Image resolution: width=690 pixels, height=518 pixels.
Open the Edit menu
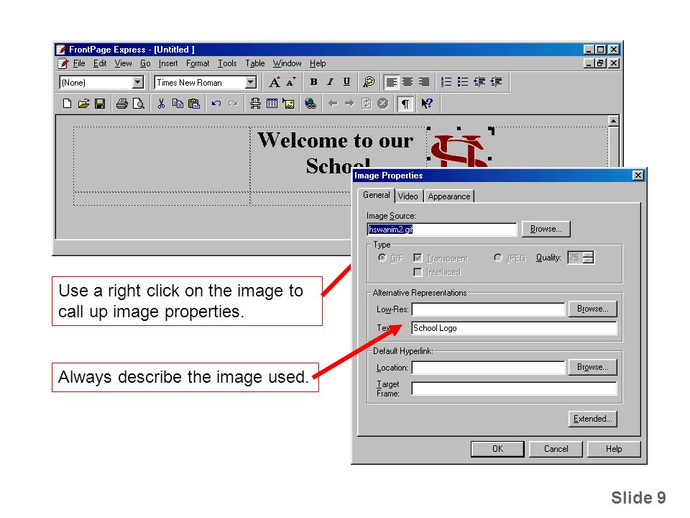click(100, 63)
